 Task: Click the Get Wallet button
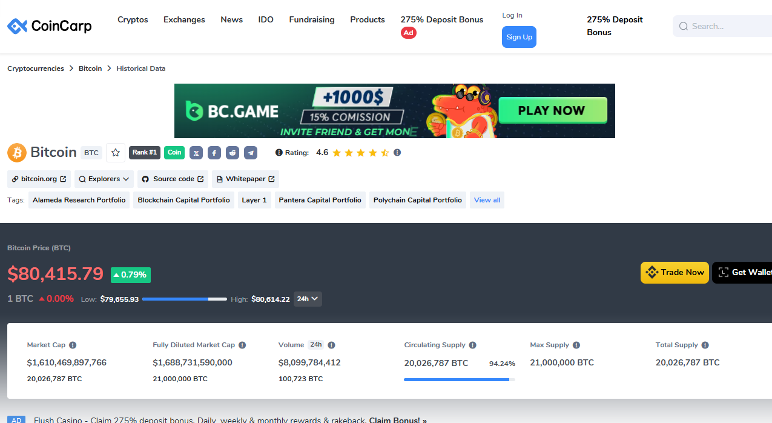coord(742,272)
